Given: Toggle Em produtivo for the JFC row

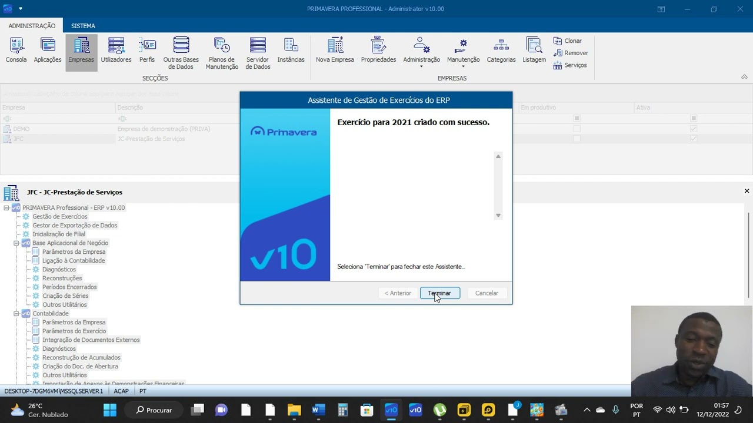Looking at the screenshot, I should click(577, 139).
